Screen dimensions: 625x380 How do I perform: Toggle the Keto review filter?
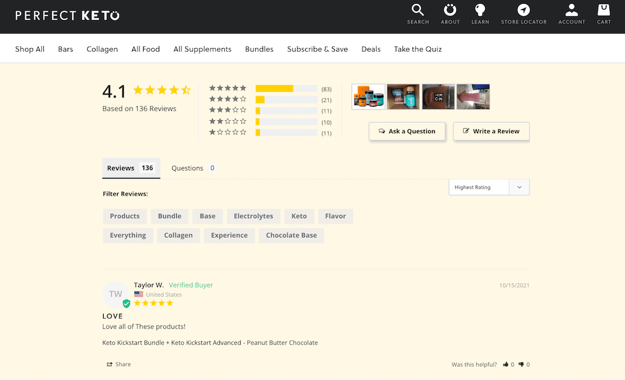pos(299,216)
